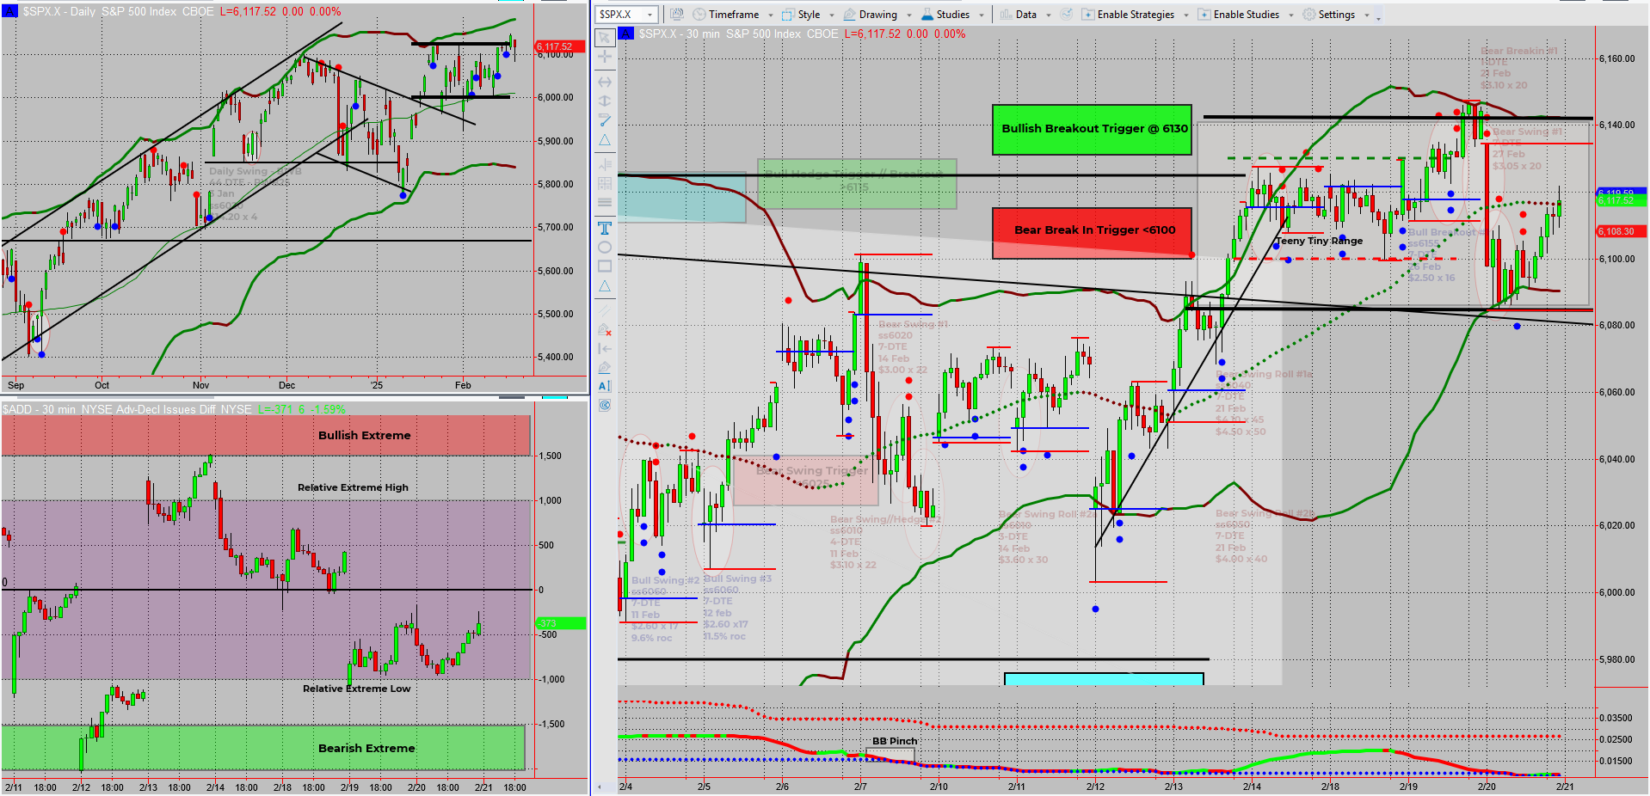1650x796 pixels.
Task: Select the ellipse drawing tool
Action: pos(605,248)
